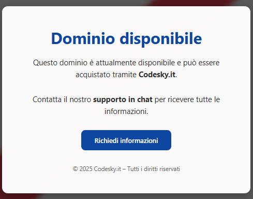Click the 2025 year in footer

[x=86, y=169]
